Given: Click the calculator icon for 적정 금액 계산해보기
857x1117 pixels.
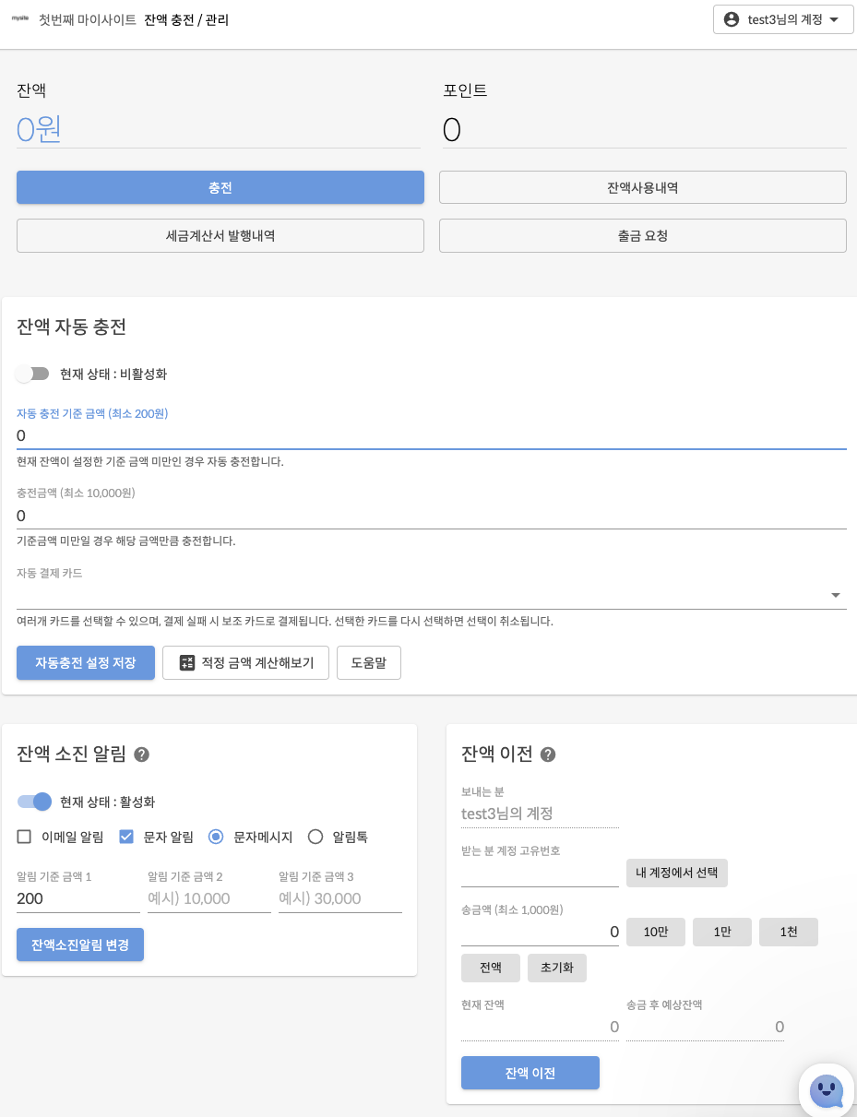Looking at the screenshot, I should [187, 662].
